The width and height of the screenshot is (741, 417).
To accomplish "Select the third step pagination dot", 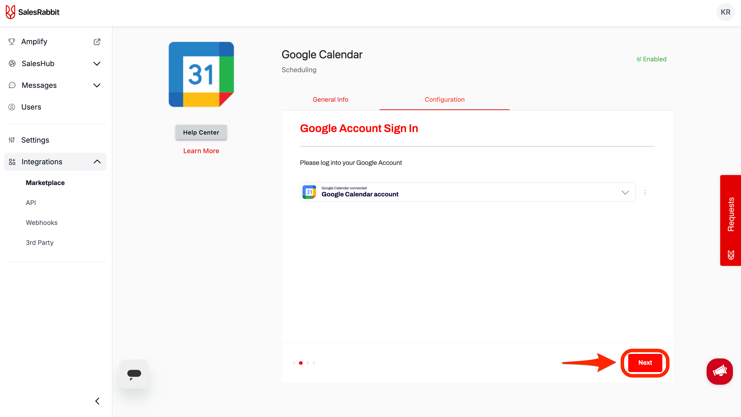I will (x=308, y=363).
